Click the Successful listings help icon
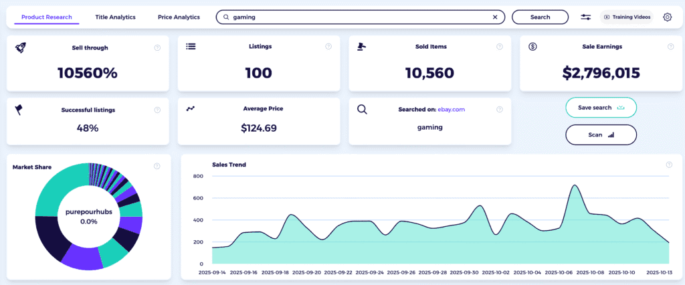This screenshot has width=685, height=285. tap(157, 110)
